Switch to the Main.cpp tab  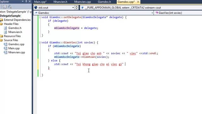pos(40,2)
